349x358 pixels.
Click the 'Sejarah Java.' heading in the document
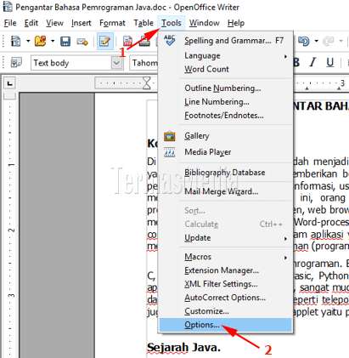[183, 348]
